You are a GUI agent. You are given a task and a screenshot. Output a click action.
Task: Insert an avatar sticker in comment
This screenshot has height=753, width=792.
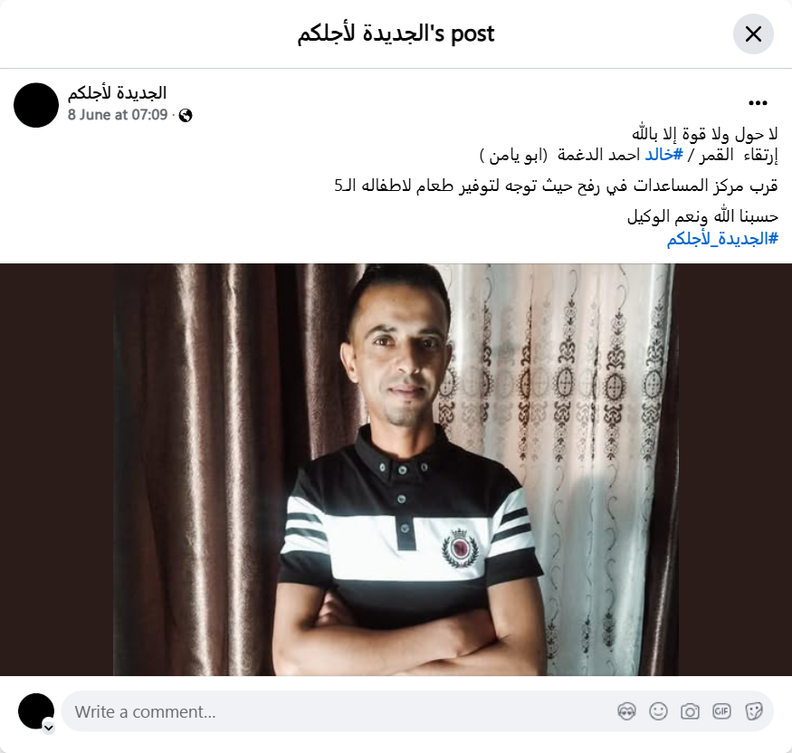tap(626, 711)
